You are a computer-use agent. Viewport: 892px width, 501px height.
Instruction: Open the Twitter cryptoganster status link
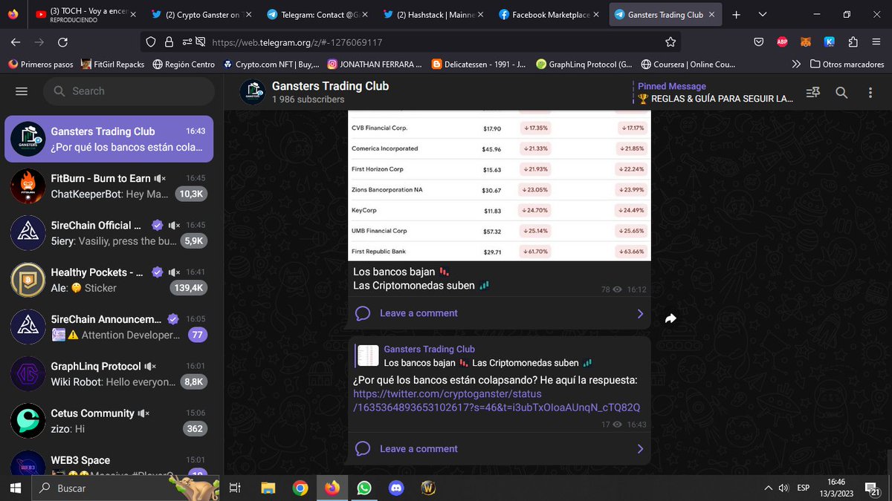coord(497,401)
